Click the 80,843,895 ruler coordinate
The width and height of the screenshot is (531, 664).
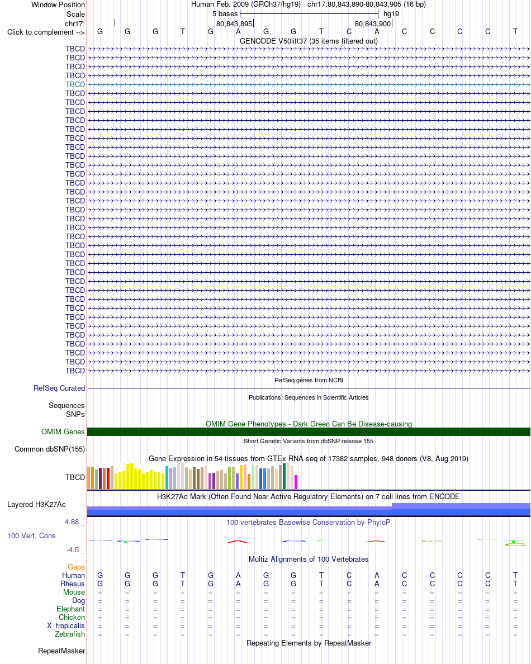234,23
